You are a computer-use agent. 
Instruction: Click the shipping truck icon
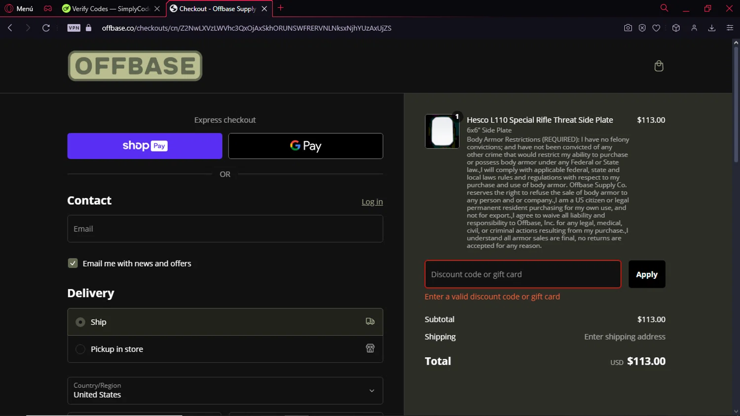370,322
